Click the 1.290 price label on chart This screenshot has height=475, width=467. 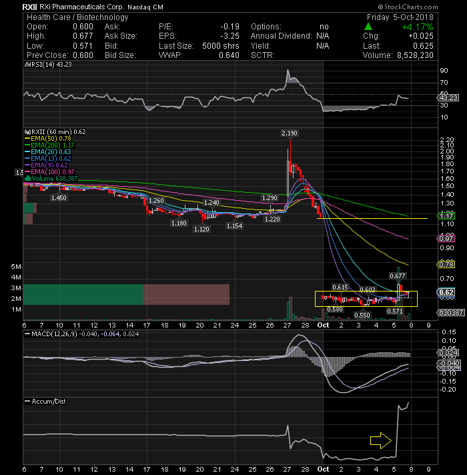pyautogui.click(x=270, y=198)
